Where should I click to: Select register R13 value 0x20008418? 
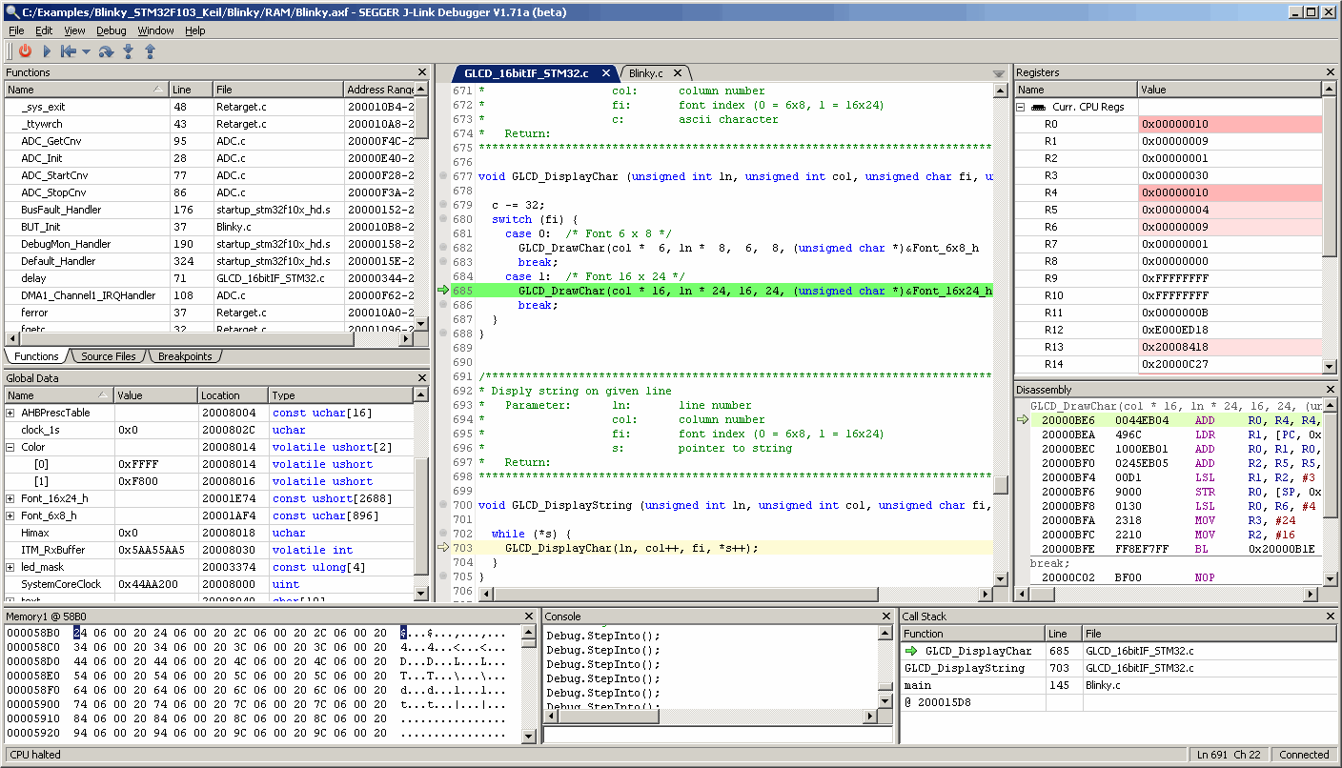[1230, 347]
